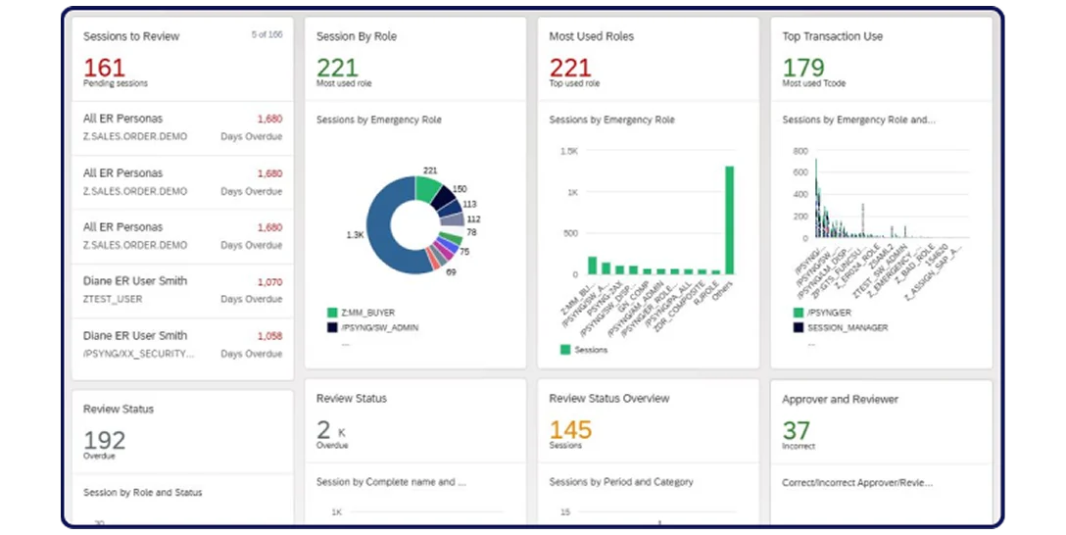Click the Z:MM_BUYER green legend square
The image size is (1066, 535).
pyautogui.click(x=332, y=313)
